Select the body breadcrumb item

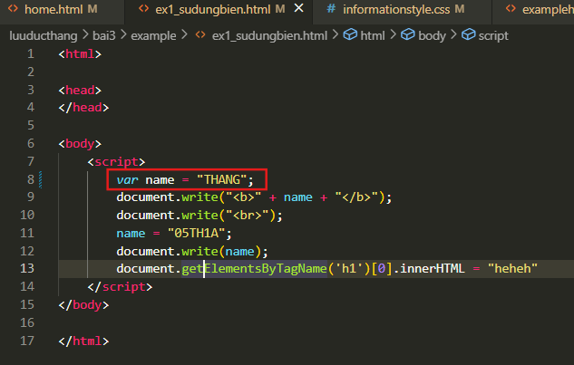(x=432, y=35)
